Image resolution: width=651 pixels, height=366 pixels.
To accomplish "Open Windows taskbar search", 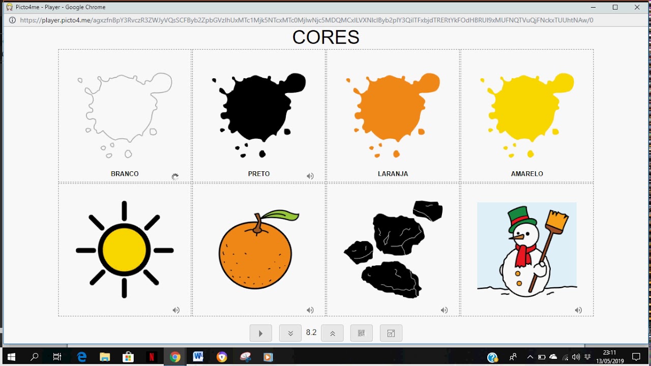I will (34, 357).
